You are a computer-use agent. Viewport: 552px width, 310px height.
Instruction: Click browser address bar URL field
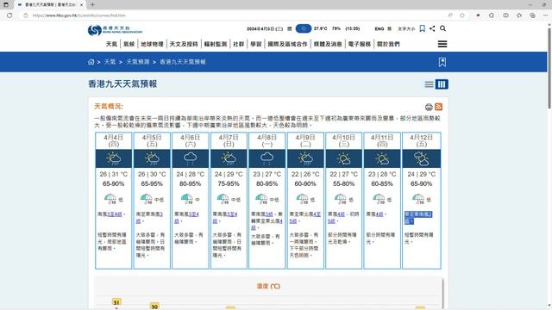click(232, 15)
